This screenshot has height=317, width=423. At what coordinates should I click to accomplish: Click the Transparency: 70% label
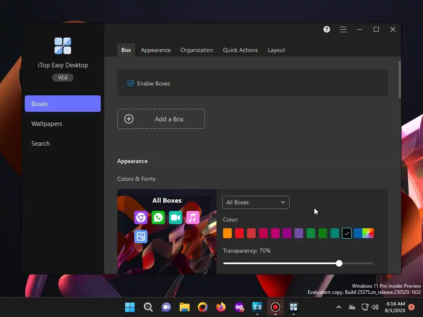(x=247, y=251)
